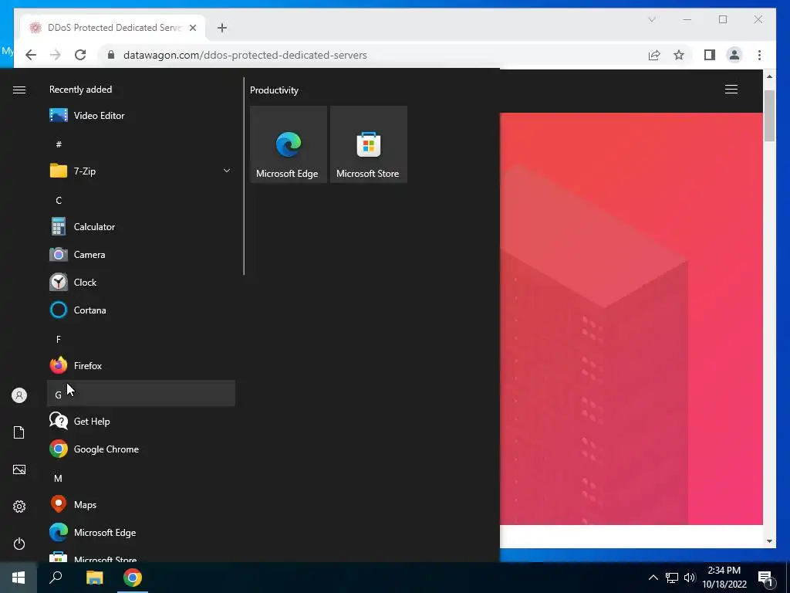This screenshot has height=593, width=790.
Task: Click the Windows Start button on taskbar
Action: click(x=19, y=578)
